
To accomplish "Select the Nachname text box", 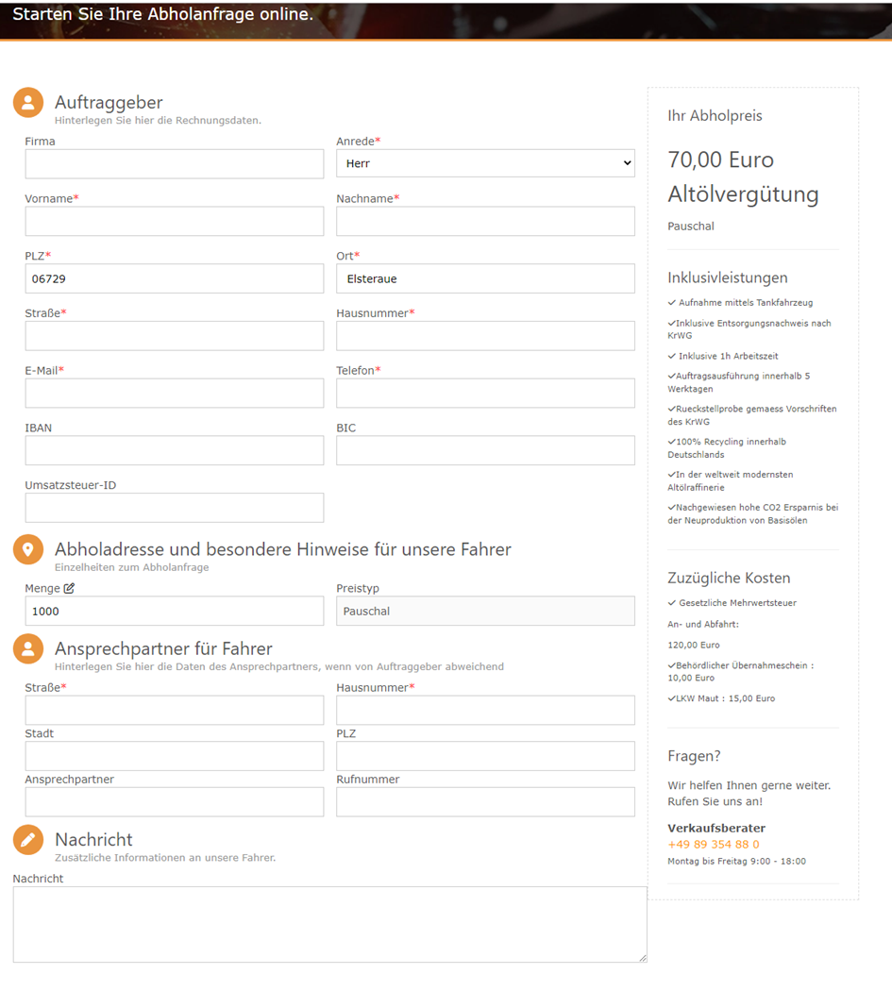I will tap(485, 221).
